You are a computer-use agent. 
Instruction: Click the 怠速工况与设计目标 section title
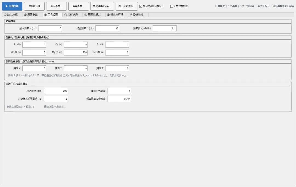point(17,84)
